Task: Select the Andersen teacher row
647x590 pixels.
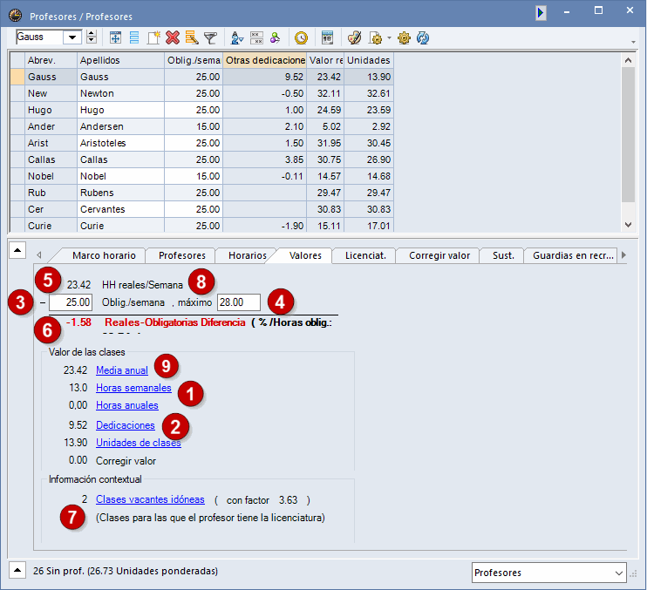Action: click(201, 126)
